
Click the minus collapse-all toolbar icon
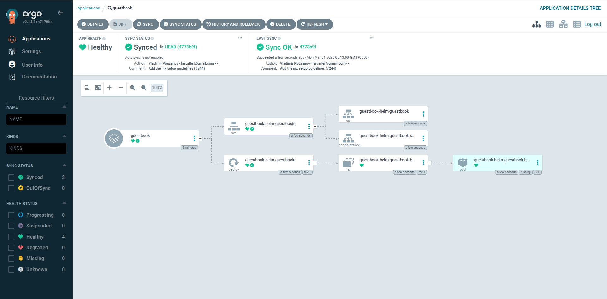[121, 88]
